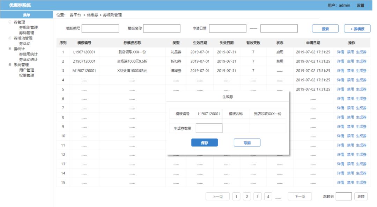Open 详情 for coupon L1907120001
The width and height of the screenshot is (377, 207).
pos(340,51)
